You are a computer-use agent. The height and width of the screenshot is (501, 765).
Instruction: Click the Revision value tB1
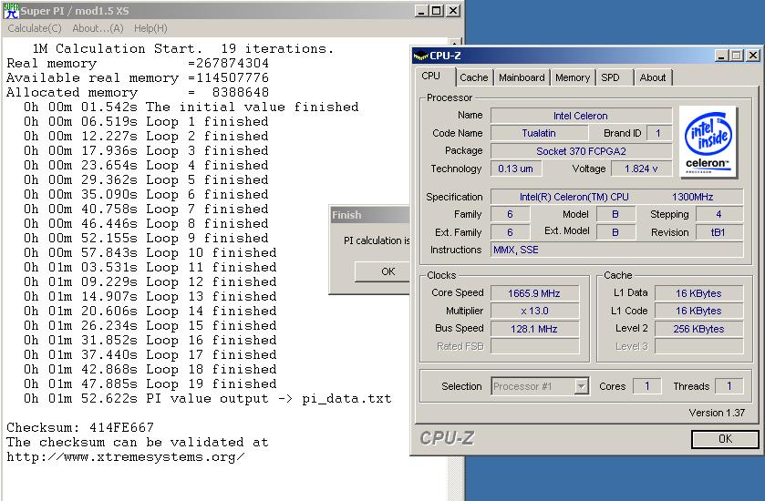[718, 232]
